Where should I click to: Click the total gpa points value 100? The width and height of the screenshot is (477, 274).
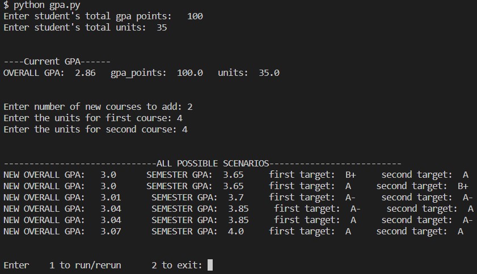195,16
